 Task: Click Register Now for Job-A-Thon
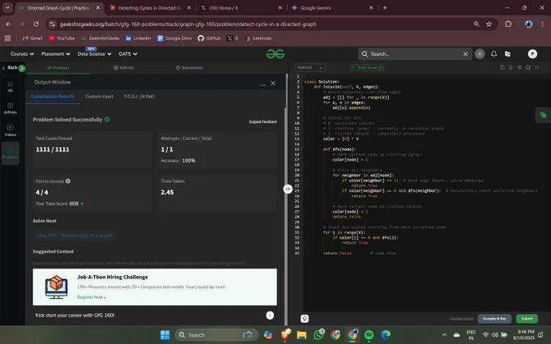pyautogui.click(x=91, y=297)
